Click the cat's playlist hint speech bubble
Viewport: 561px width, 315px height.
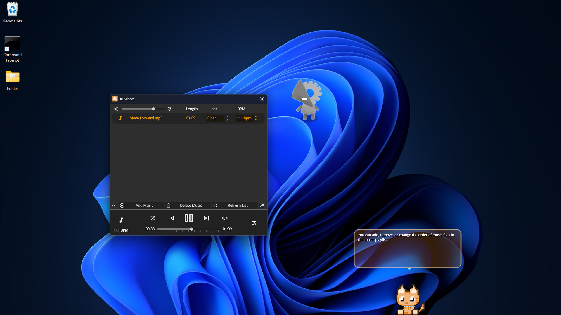coord(408,248)
